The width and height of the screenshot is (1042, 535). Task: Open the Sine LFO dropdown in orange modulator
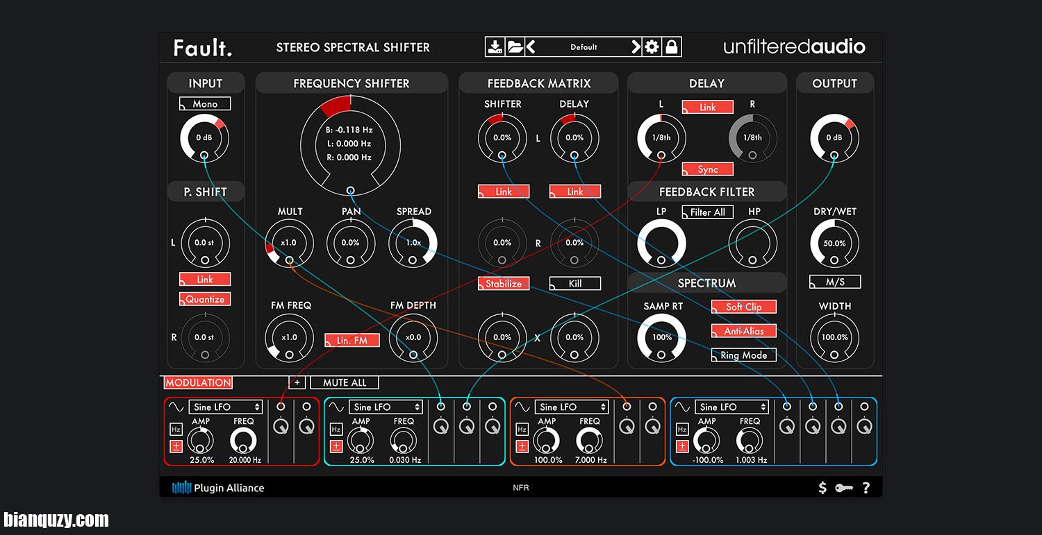point(572,407)
